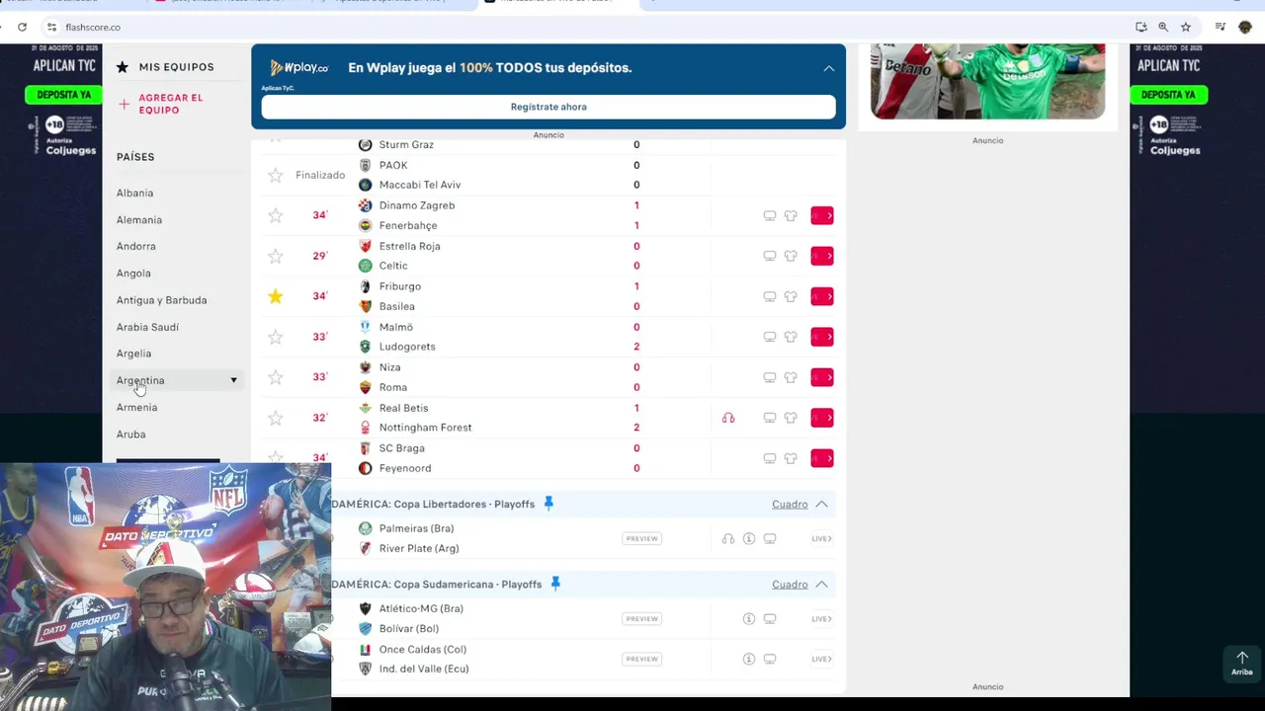Open lineups shirt icon for Real Betis match
Image resolution: width=1265 pixels, height=711 pixels.
click(791, 418)
